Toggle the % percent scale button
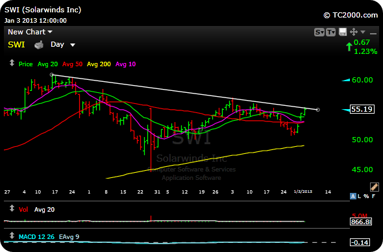Screen dimensions: 383x252 [x=366, y=196]
